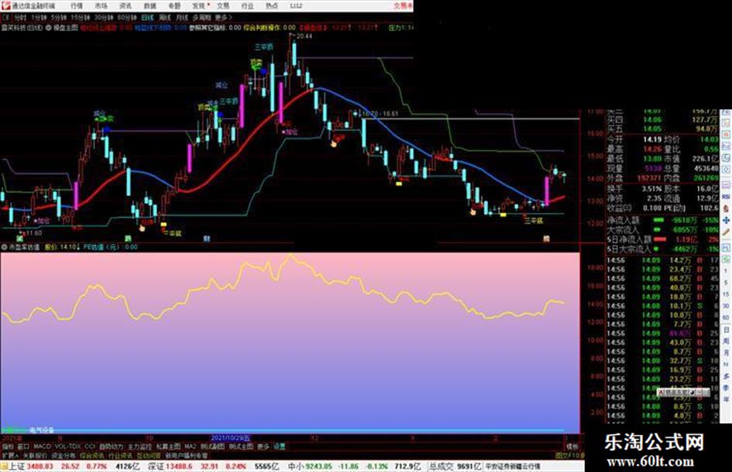
Task: Click the 20.44 high price label on chart
Action: pos(304,36)
